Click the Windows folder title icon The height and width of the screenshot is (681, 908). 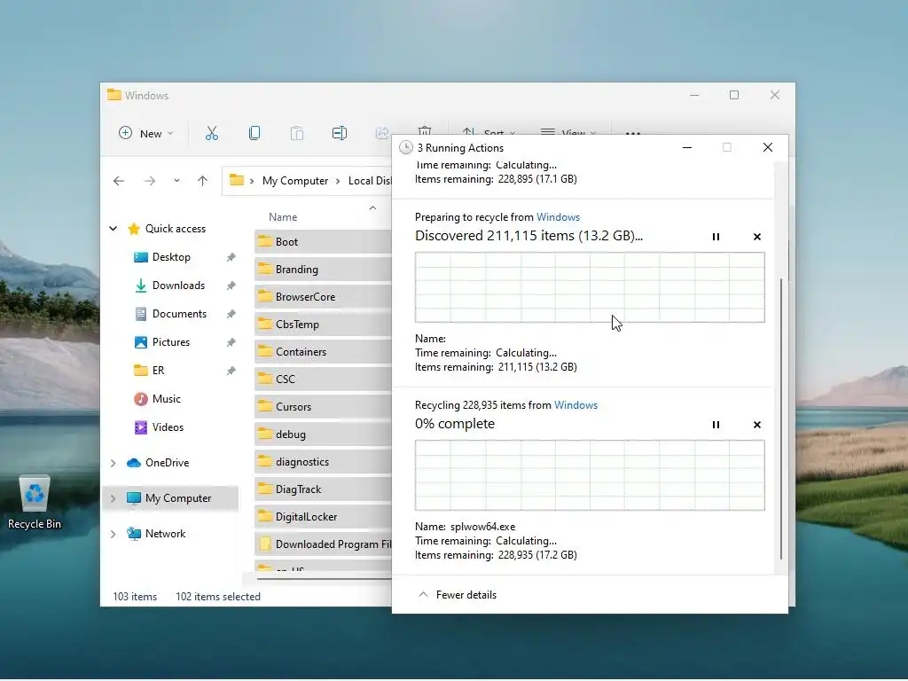(114, 95)
